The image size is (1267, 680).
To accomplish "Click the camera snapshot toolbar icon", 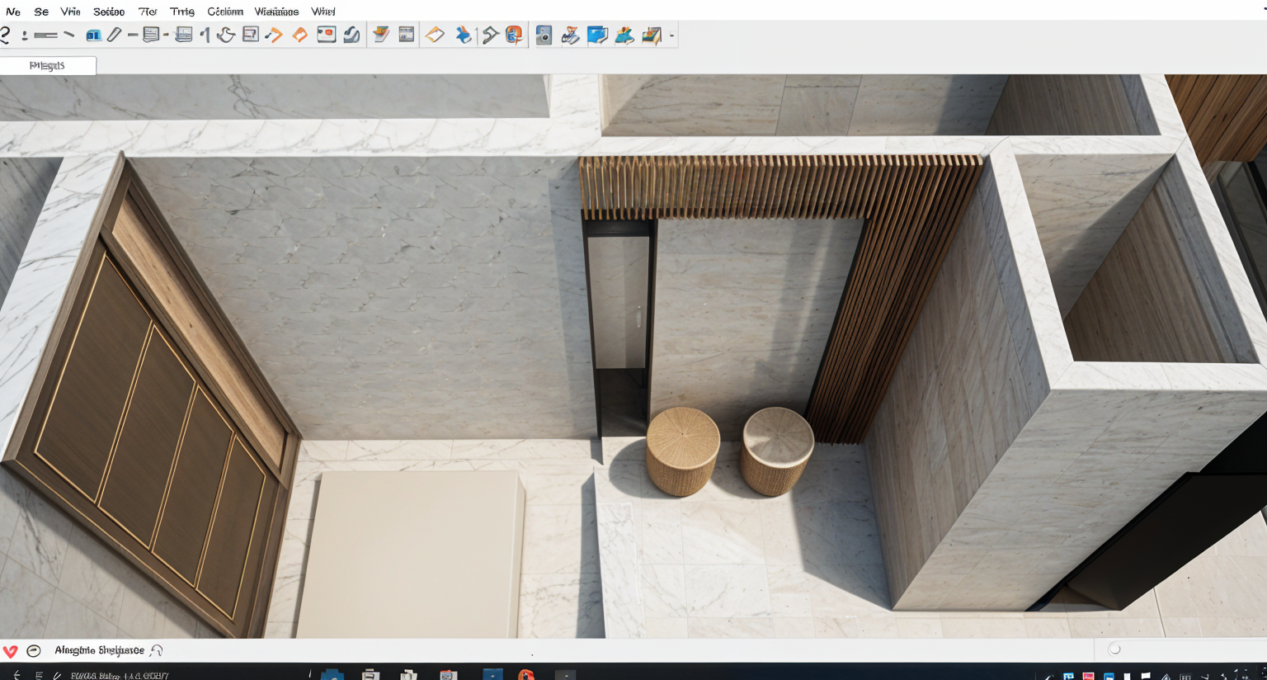I will pos(544,35).
